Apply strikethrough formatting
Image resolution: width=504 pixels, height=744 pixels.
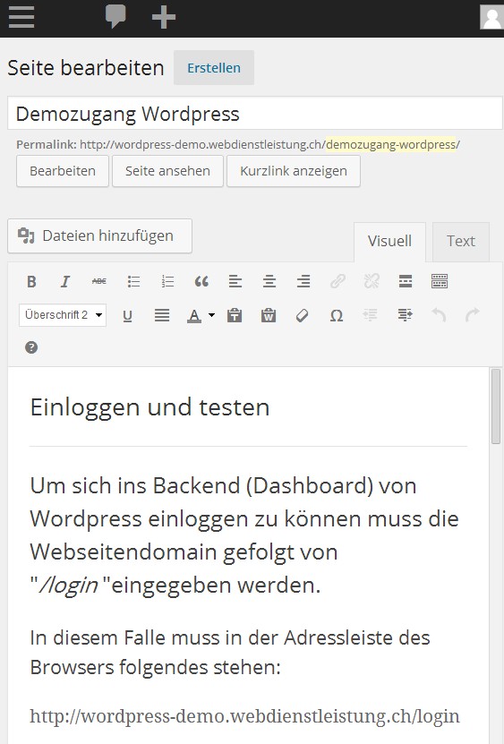point(99,281)
